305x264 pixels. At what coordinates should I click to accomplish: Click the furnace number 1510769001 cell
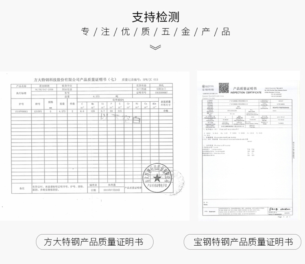tap(21, 111)
